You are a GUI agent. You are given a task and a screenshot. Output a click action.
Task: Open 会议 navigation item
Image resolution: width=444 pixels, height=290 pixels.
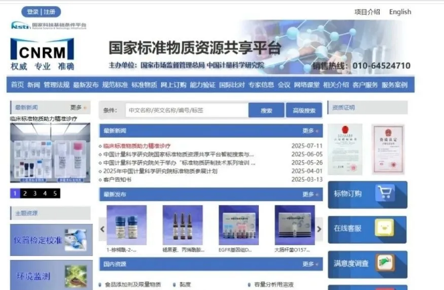pos(284,85)
